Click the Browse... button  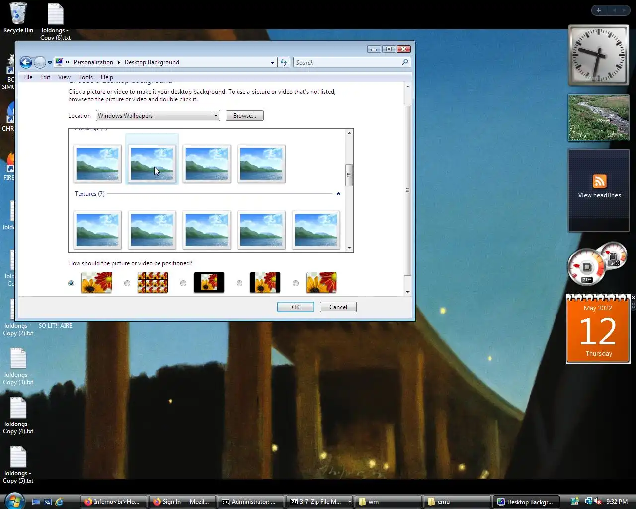244,116
